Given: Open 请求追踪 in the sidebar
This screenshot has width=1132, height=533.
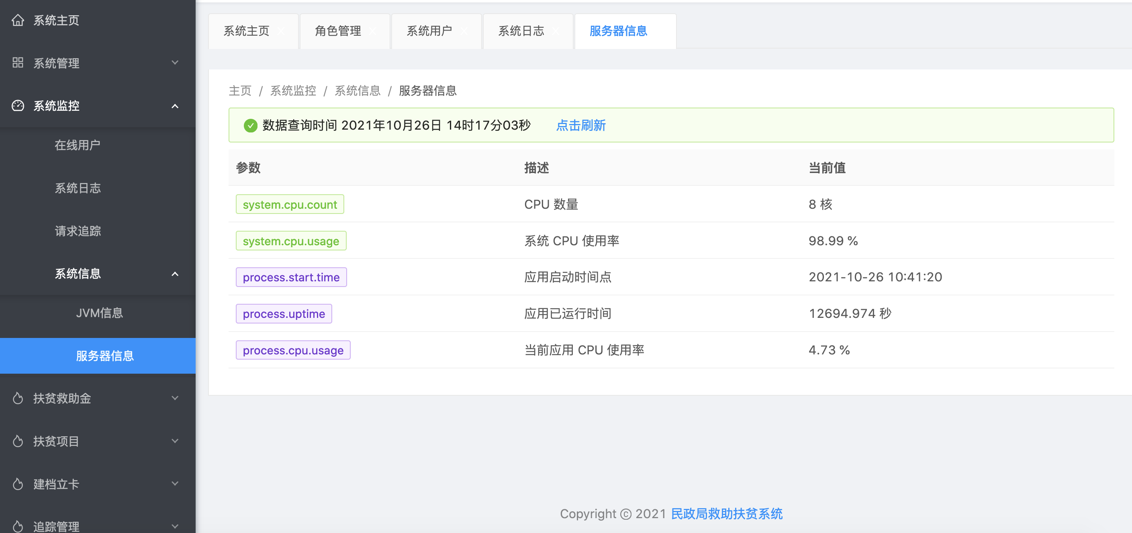Looking at the screenshot, I should pos(98,231).
